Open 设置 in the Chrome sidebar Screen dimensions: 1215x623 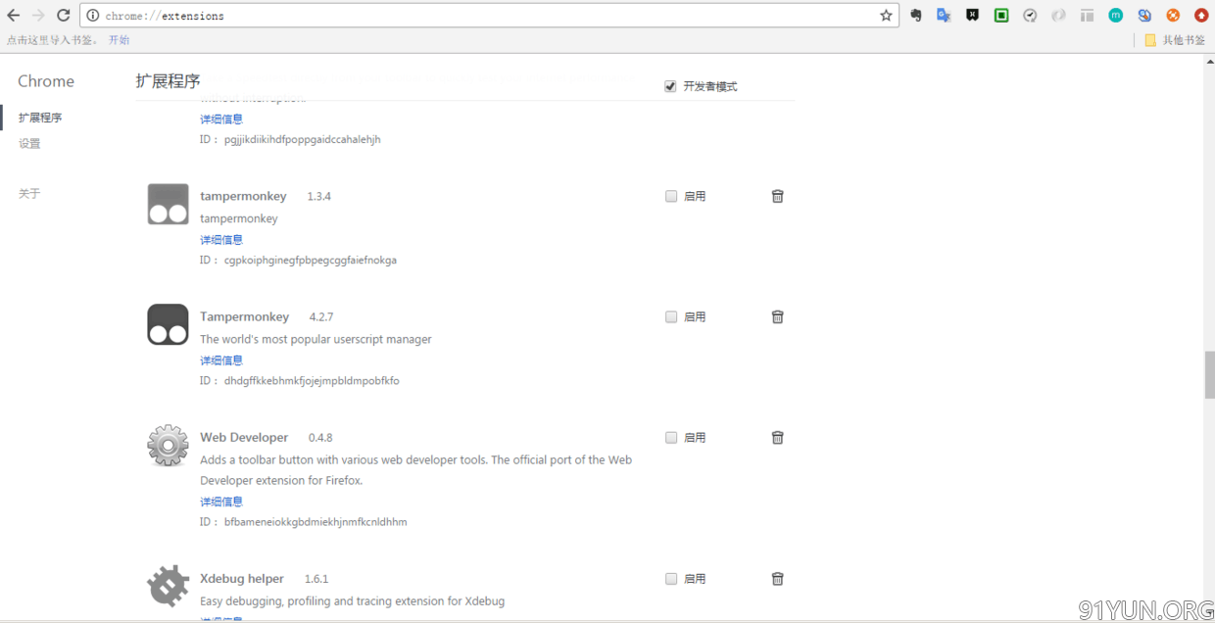click(29, 143)
